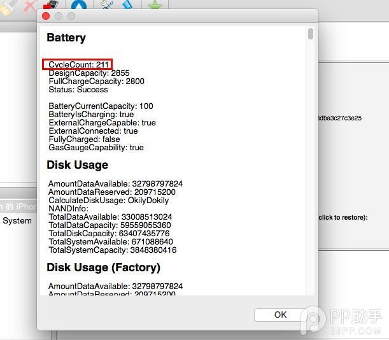Click the OK button in the dialog
Viewport: 389px width, 340px height.
point(280,315)
